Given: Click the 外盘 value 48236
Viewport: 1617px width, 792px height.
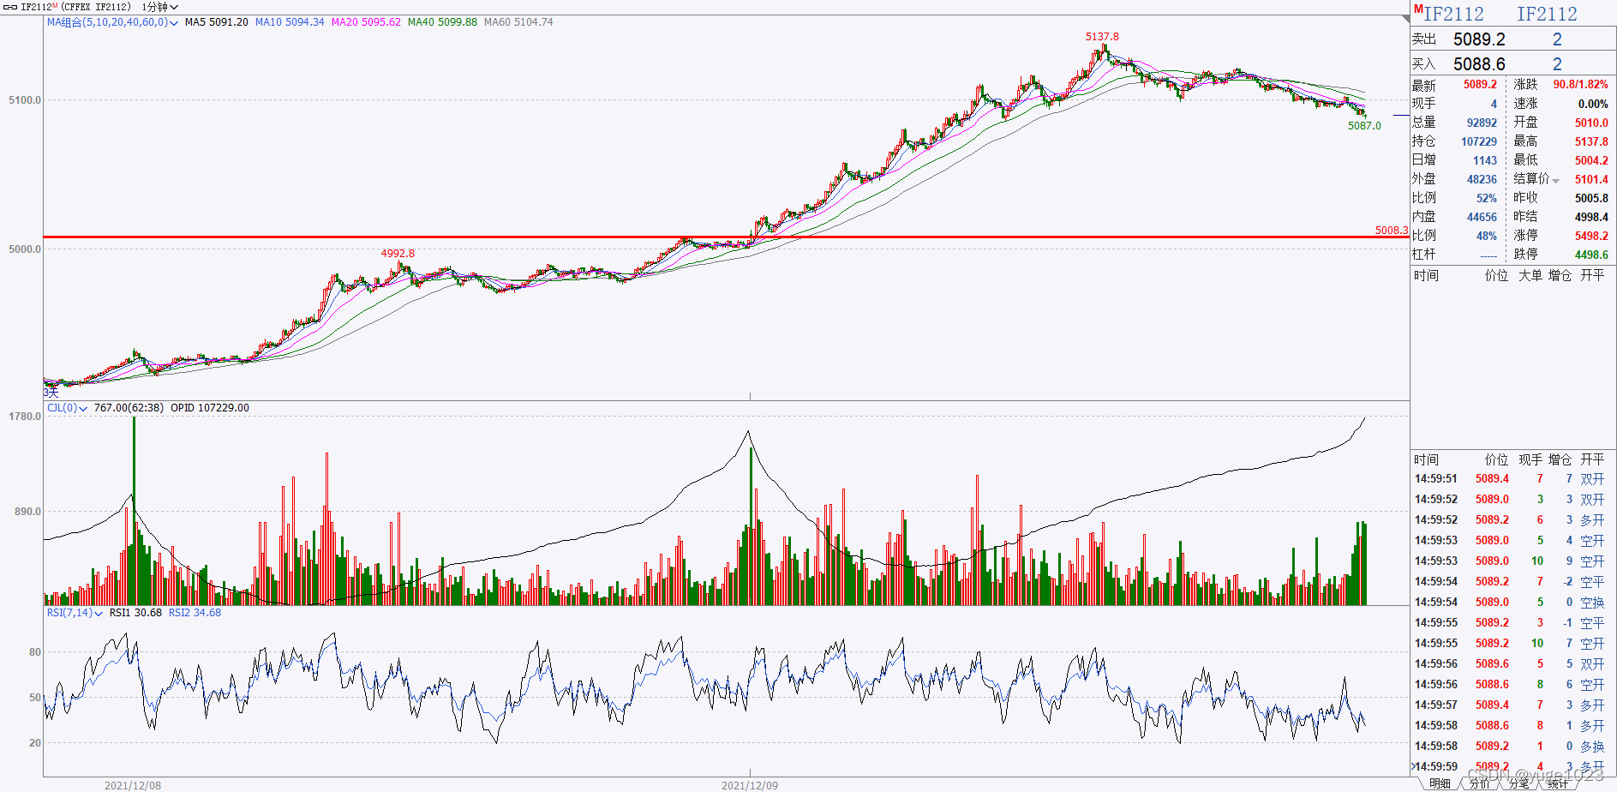Looking at the screenshot, I should coord(1482,179).
